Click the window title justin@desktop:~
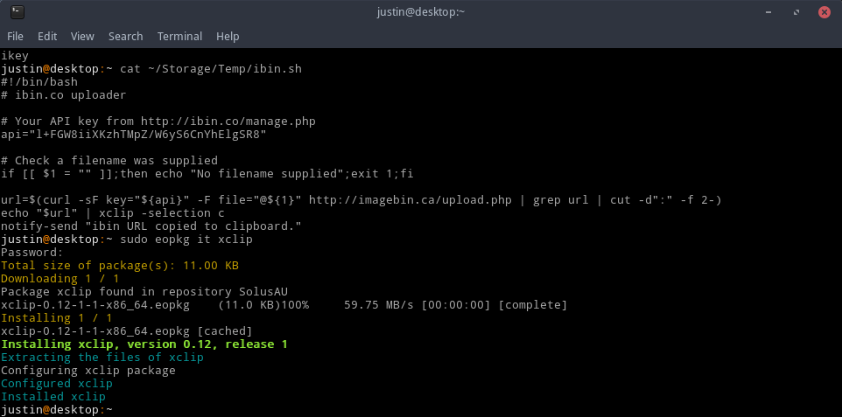Viewport: 842px width, 417px height. (421, 12)
